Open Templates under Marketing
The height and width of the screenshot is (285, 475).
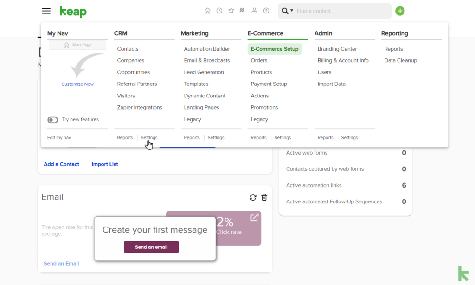click(x=196, y=84)
